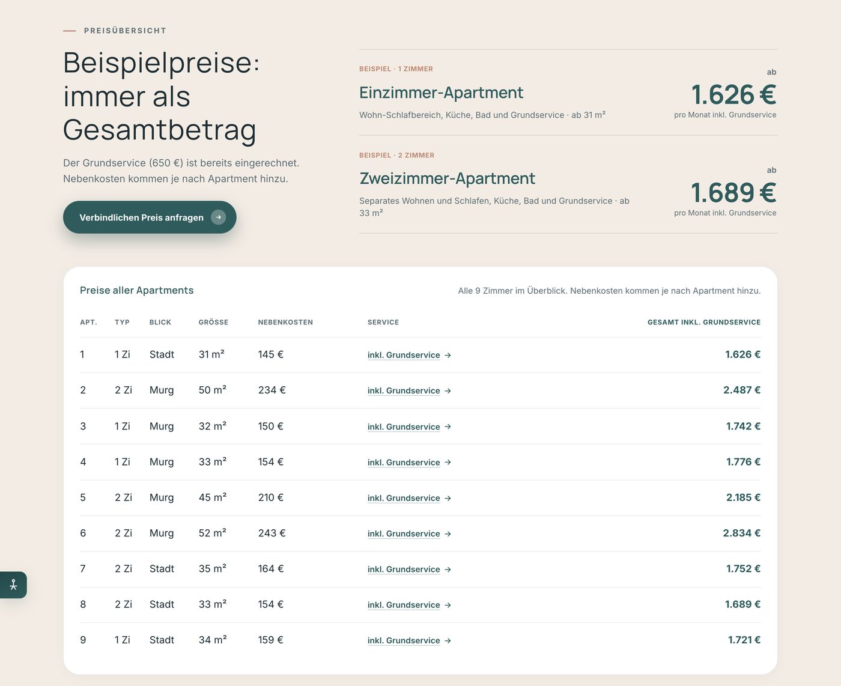Open inkl. Grundservice link for apartment 5

tap(404, 497)
